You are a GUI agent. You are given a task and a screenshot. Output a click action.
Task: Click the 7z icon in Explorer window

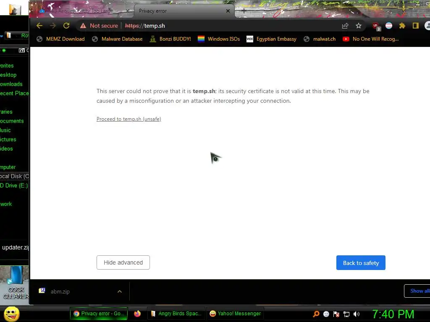22,50
